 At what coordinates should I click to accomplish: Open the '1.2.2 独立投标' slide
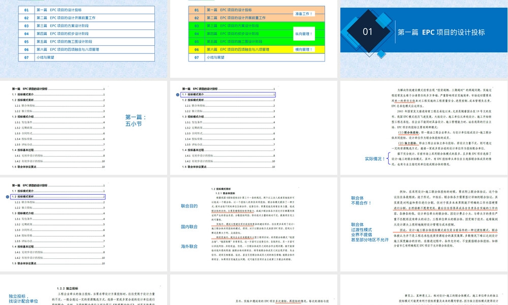tap(84, 290)
